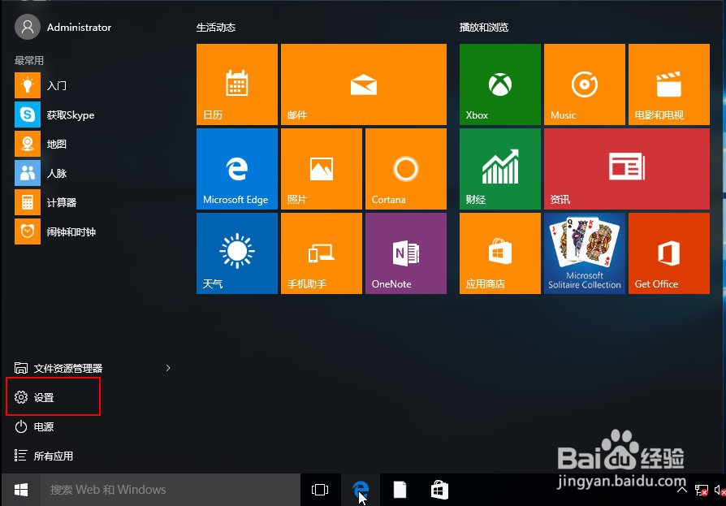Image resolution: width=726 pixels, height=506 pixels.
Task: Click the 播放和浏览 group header
Action: (x=483, y=28)
